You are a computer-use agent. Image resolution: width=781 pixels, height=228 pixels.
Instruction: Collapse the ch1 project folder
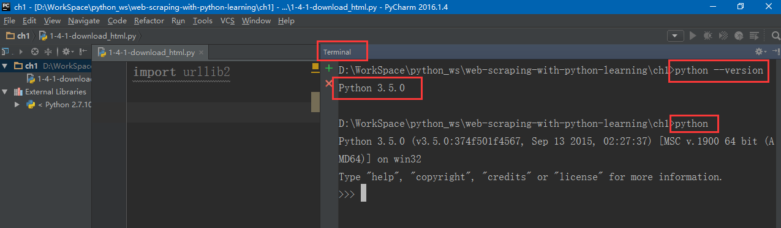[5, 66]
